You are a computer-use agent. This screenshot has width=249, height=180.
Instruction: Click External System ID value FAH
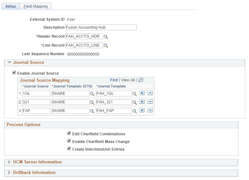[71, 20]
